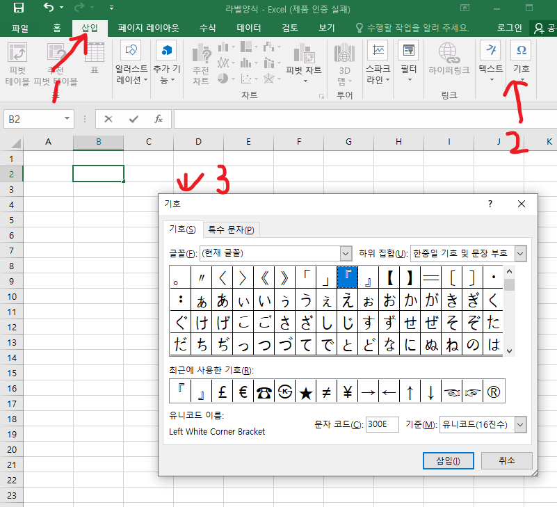557x507 pixels.
Task: Switch to the 검토 tab
Action: click(x=290, y=28)
